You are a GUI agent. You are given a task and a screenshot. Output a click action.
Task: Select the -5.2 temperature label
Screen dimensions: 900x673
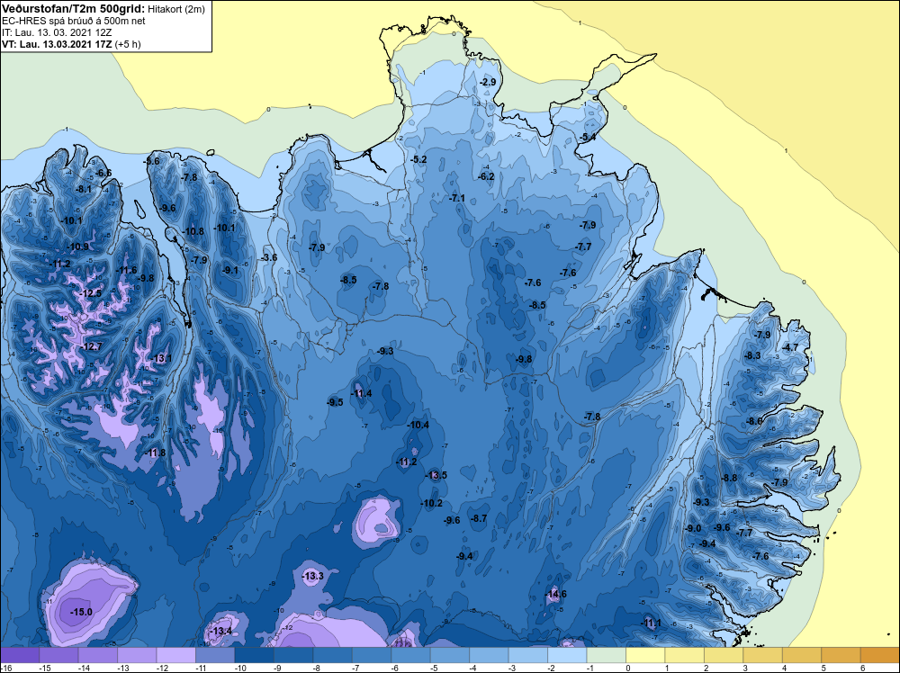pos(419,159)
